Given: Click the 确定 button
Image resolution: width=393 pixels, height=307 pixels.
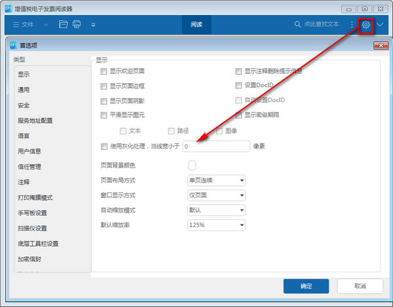Looking at the screenshot, I should click(x=306, y=286).
